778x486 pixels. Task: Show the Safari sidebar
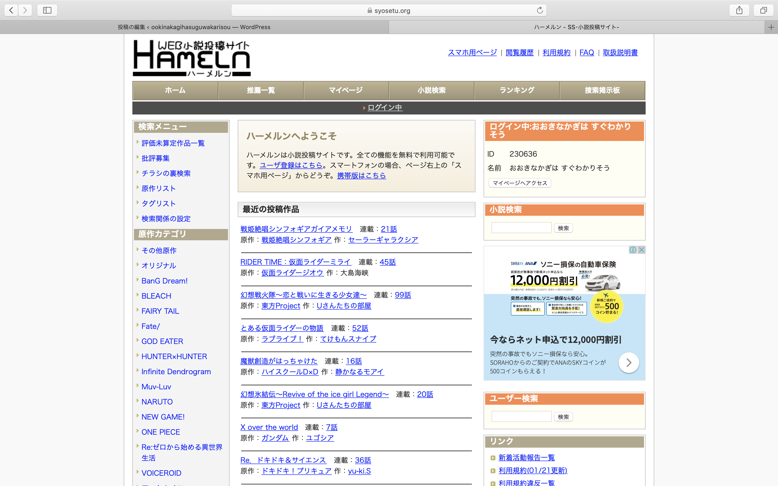click(47, 10)
